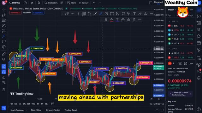Image resolution: width=202 pixels, height=113 pixels.
Task: Pick the vertical line in floating toolbar
Action: pos(78,14)
